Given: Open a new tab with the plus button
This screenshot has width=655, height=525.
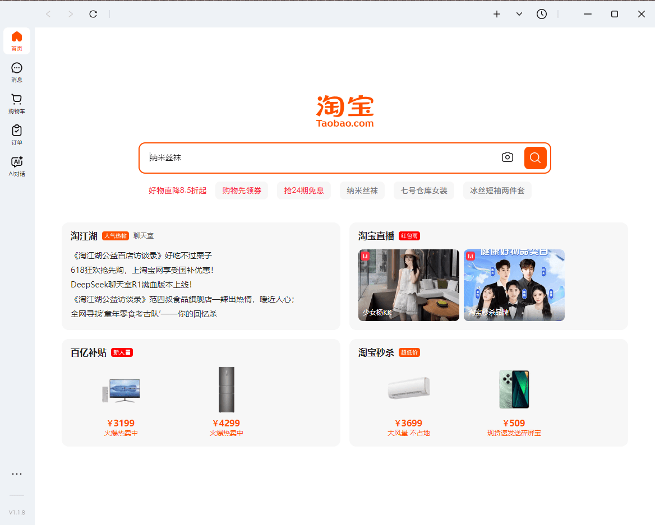Looking at the screenshot, I should tap(497, 14).
